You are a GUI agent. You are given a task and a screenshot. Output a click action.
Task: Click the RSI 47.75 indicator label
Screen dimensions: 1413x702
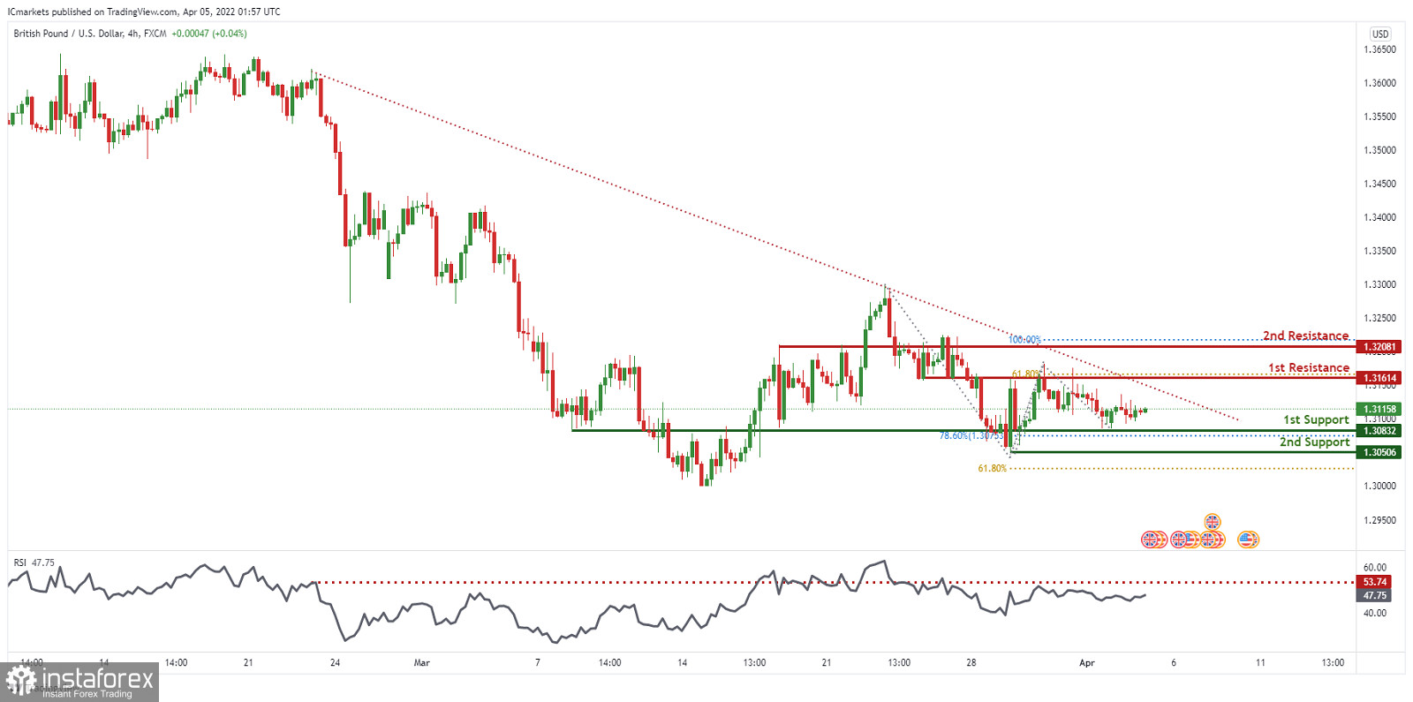(34, 562)
